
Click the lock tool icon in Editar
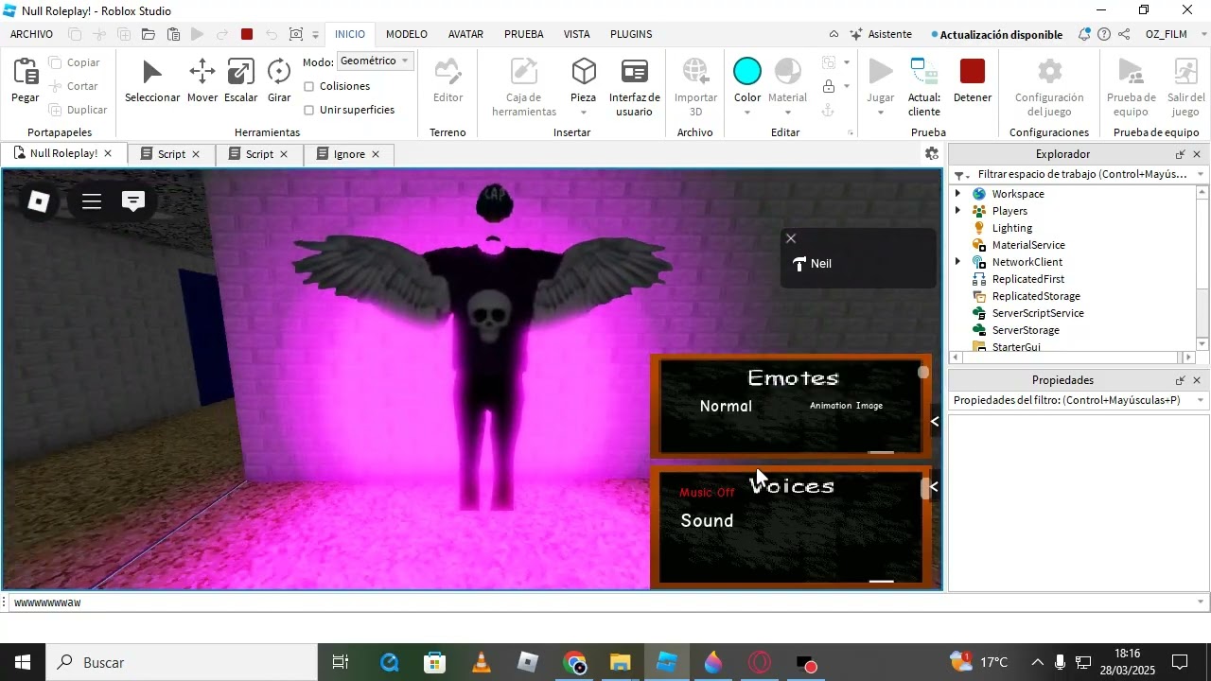829,86
